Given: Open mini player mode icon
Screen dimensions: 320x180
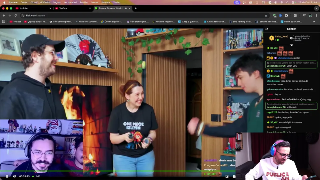Looking at the screenshot, I should [x=227, y=176].
